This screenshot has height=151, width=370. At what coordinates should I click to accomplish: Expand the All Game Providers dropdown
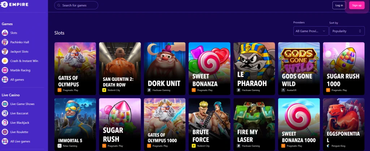[311, 31]
